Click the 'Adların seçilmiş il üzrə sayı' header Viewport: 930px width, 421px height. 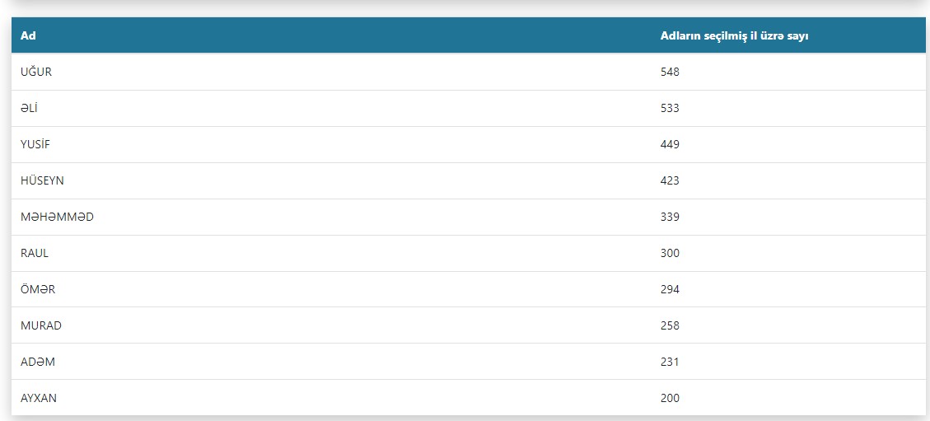click(738, 35)
